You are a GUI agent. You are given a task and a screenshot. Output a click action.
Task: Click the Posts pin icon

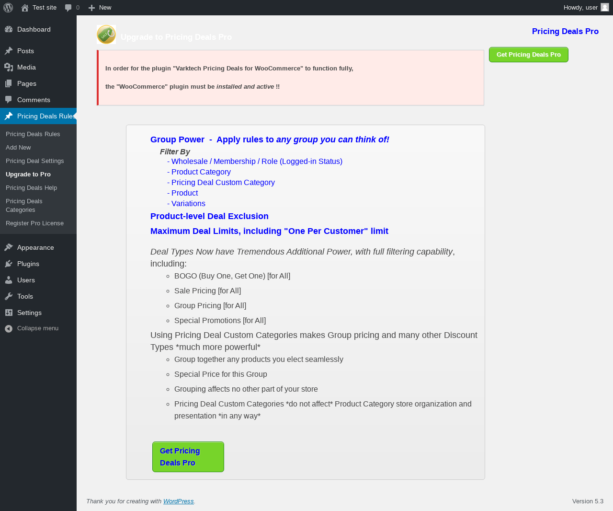point(9,51)
